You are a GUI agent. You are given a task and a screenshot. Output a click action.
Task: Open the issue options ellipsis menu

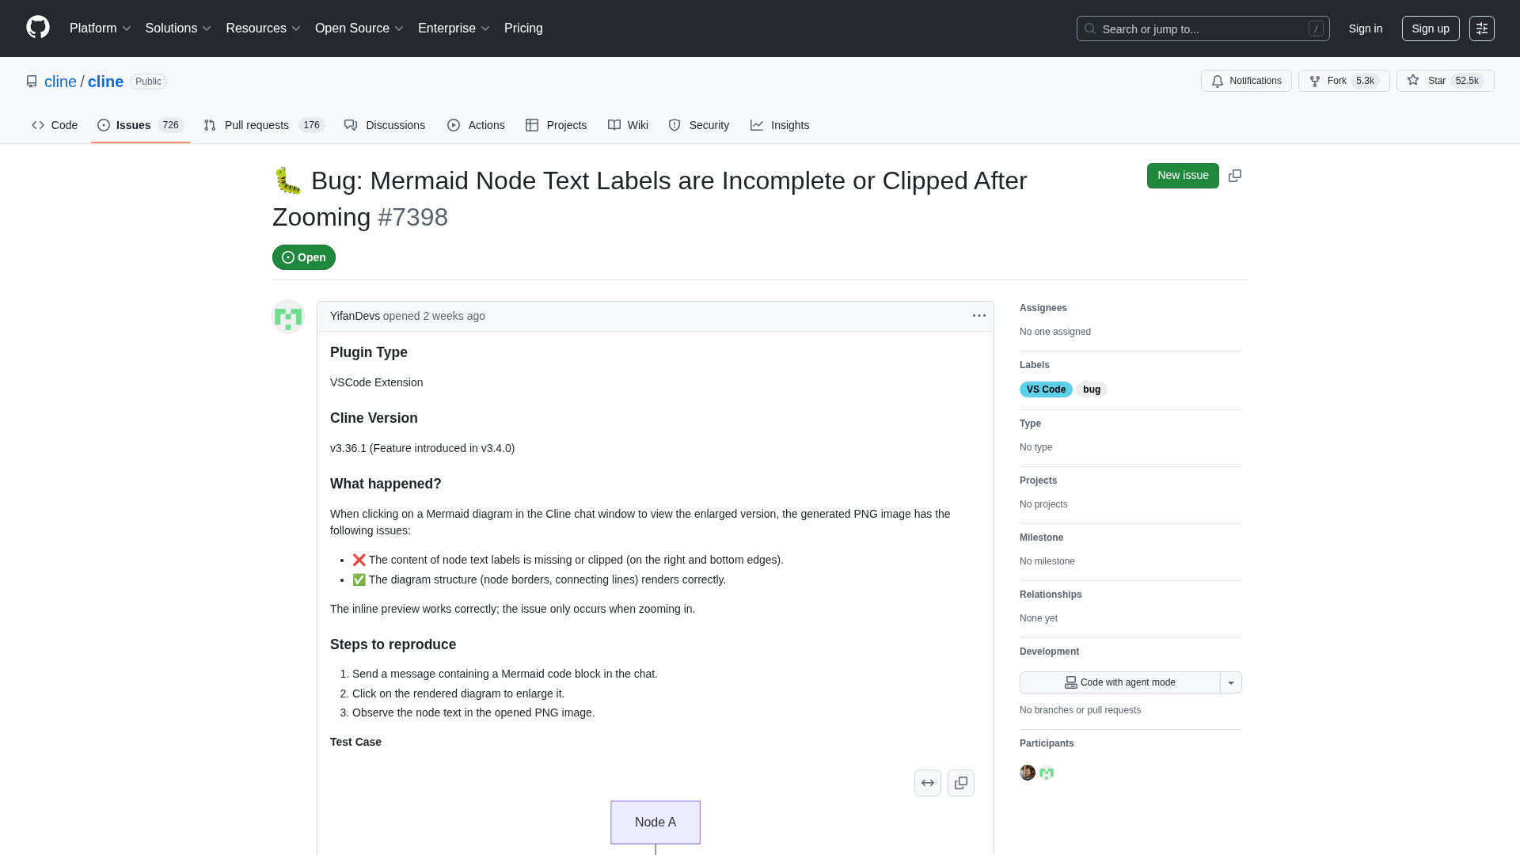(x=979, y=316)
